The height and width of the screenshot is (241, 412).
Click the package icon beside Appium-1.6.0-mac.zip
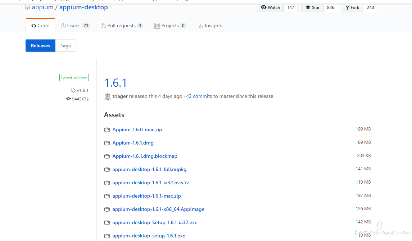(107, 130)
